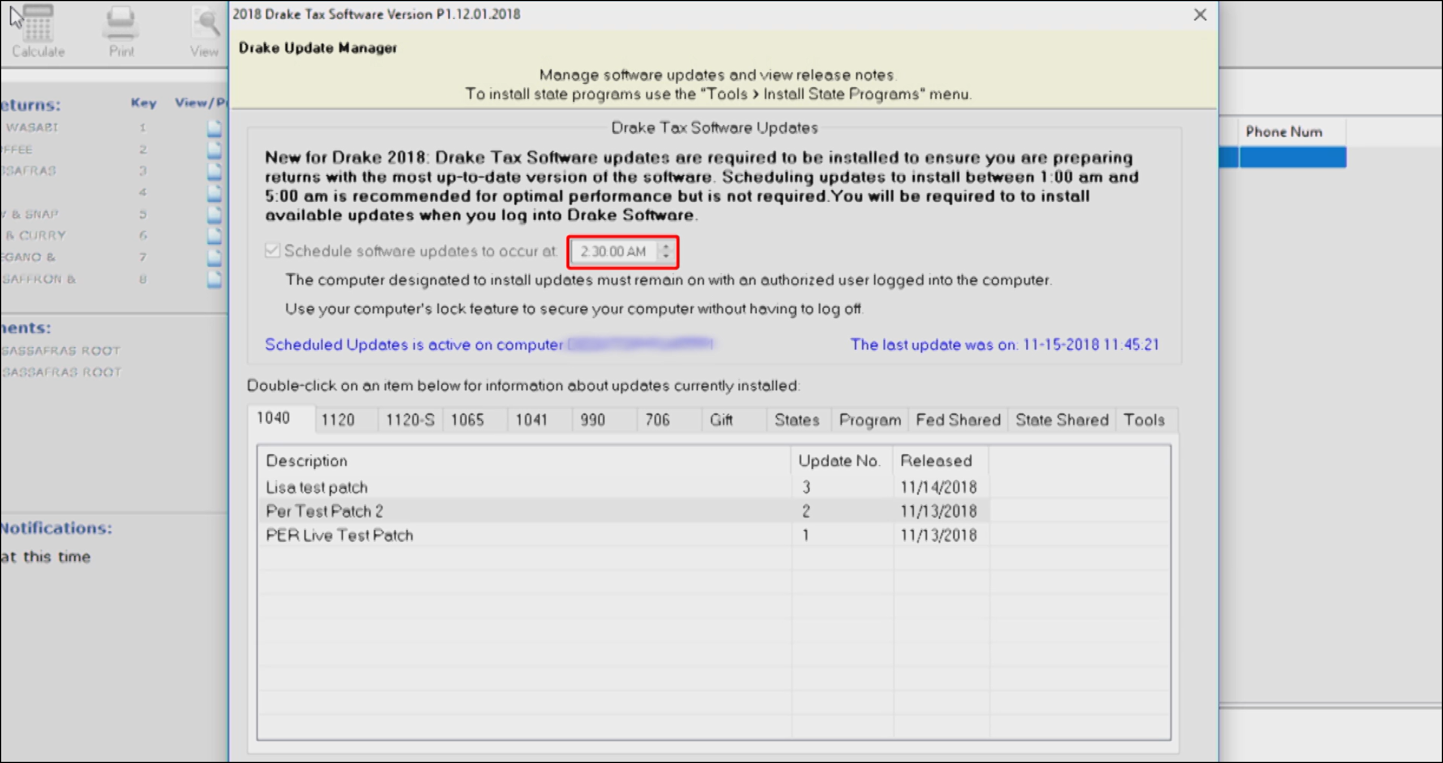Image resolution: width=1443 pixels, height=763 pixels.
Task: Switch to the 1040 tab
Action: [x=281, y=419]
